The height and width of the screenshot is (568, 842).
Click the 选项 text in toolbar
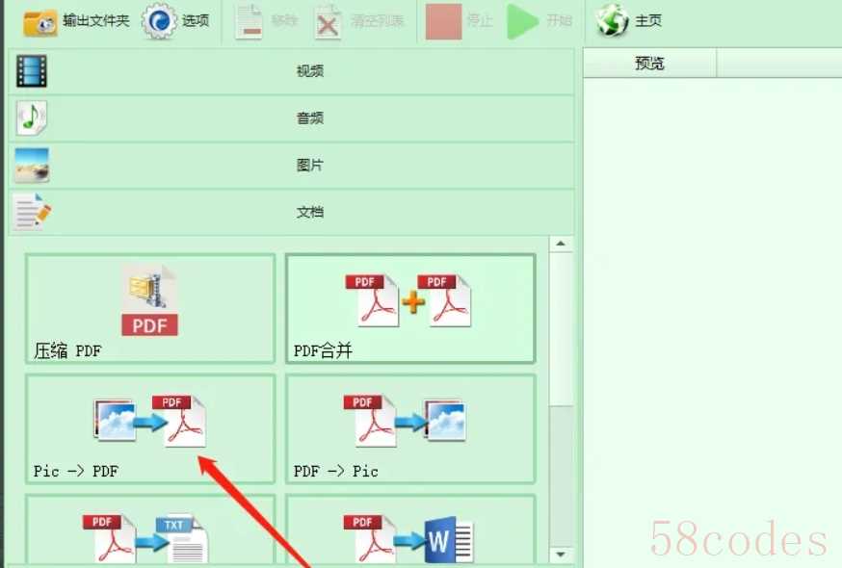click(x=196, y=20)
